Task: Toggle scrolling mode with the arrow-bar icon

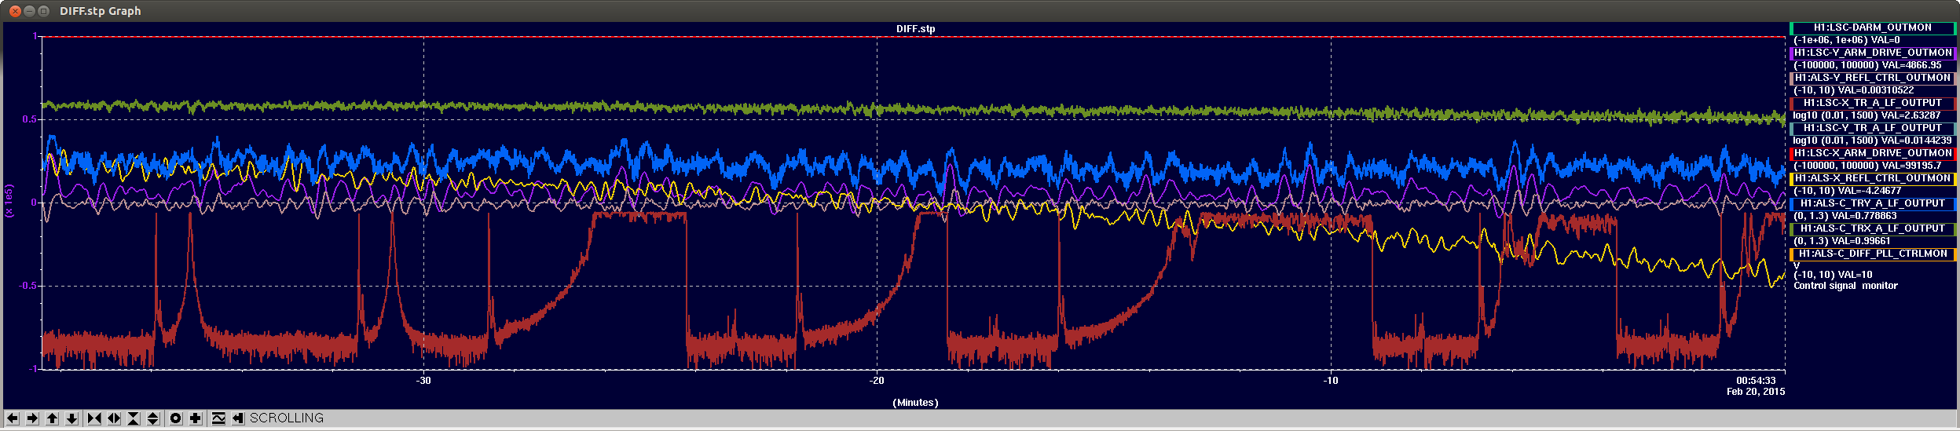Action: point(238,418)
